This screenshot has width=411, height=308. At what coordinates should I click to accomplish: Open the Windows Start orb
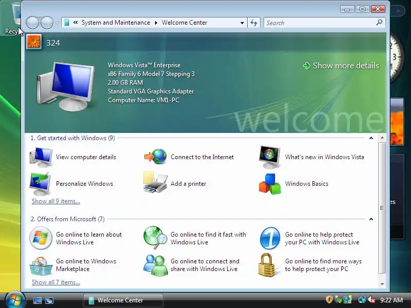tap(15, 300)
